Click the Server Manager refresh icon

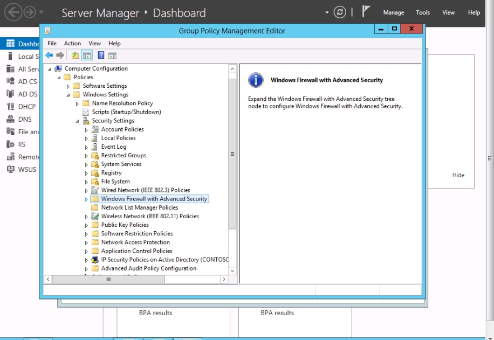(x=340, y=12)
